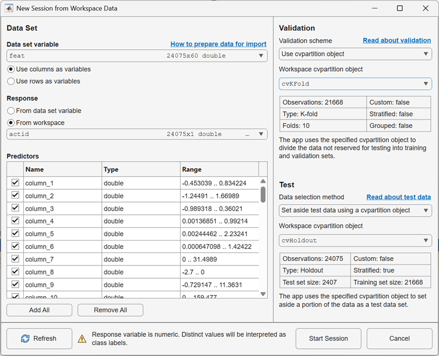The width and height of the screenshot is (439, 356).
Task: Click the yellow warning triangle icon
Action: (82, 339)
